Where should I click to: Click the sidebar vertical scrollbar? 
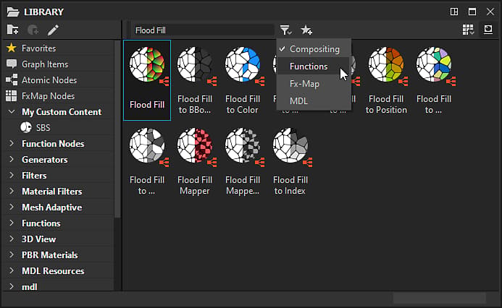117,129
